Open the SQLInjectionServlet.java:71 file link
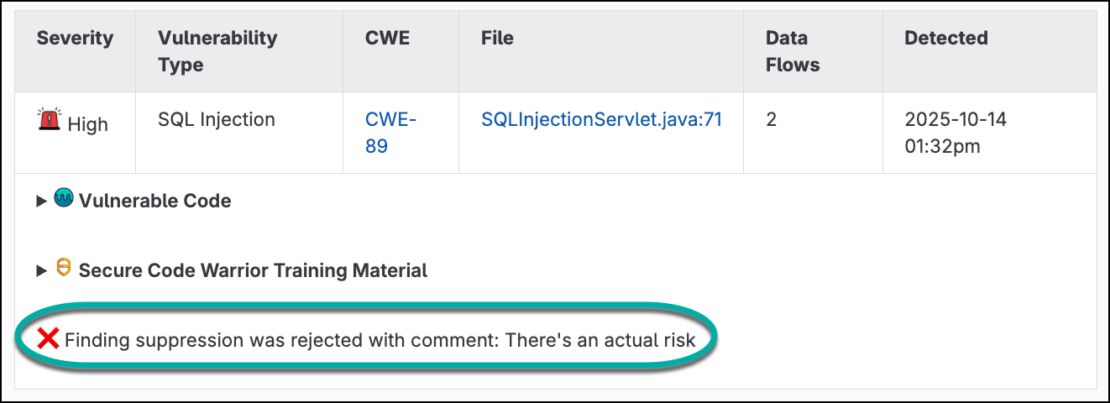 (601, 120)
